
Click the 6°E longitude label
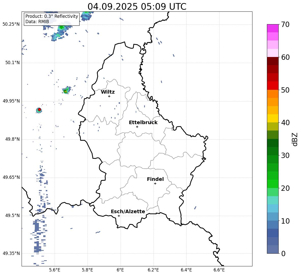click(120, 270)
